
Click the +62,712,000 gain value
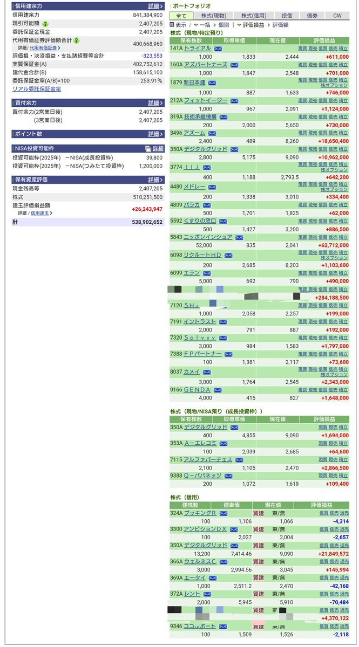333,245
